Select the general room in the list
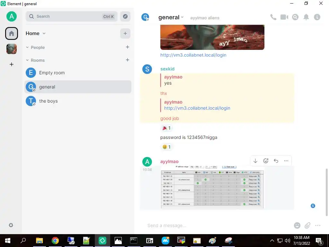The image size is (329, 247). pyautogui.click(x=78, y=87)
